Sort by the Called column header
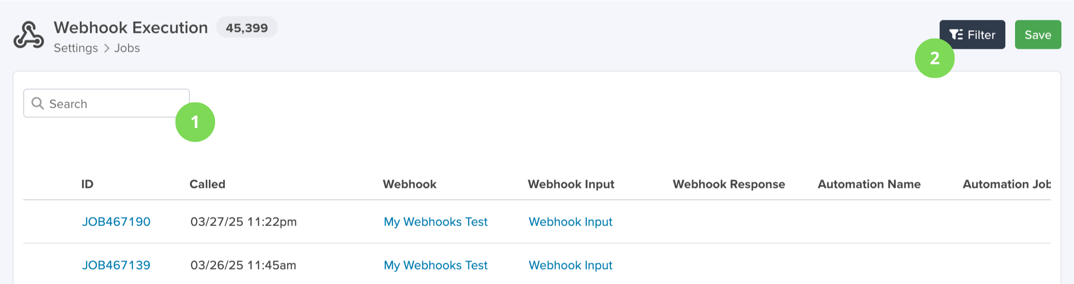Screen dimensions: 1074x284 207,184
